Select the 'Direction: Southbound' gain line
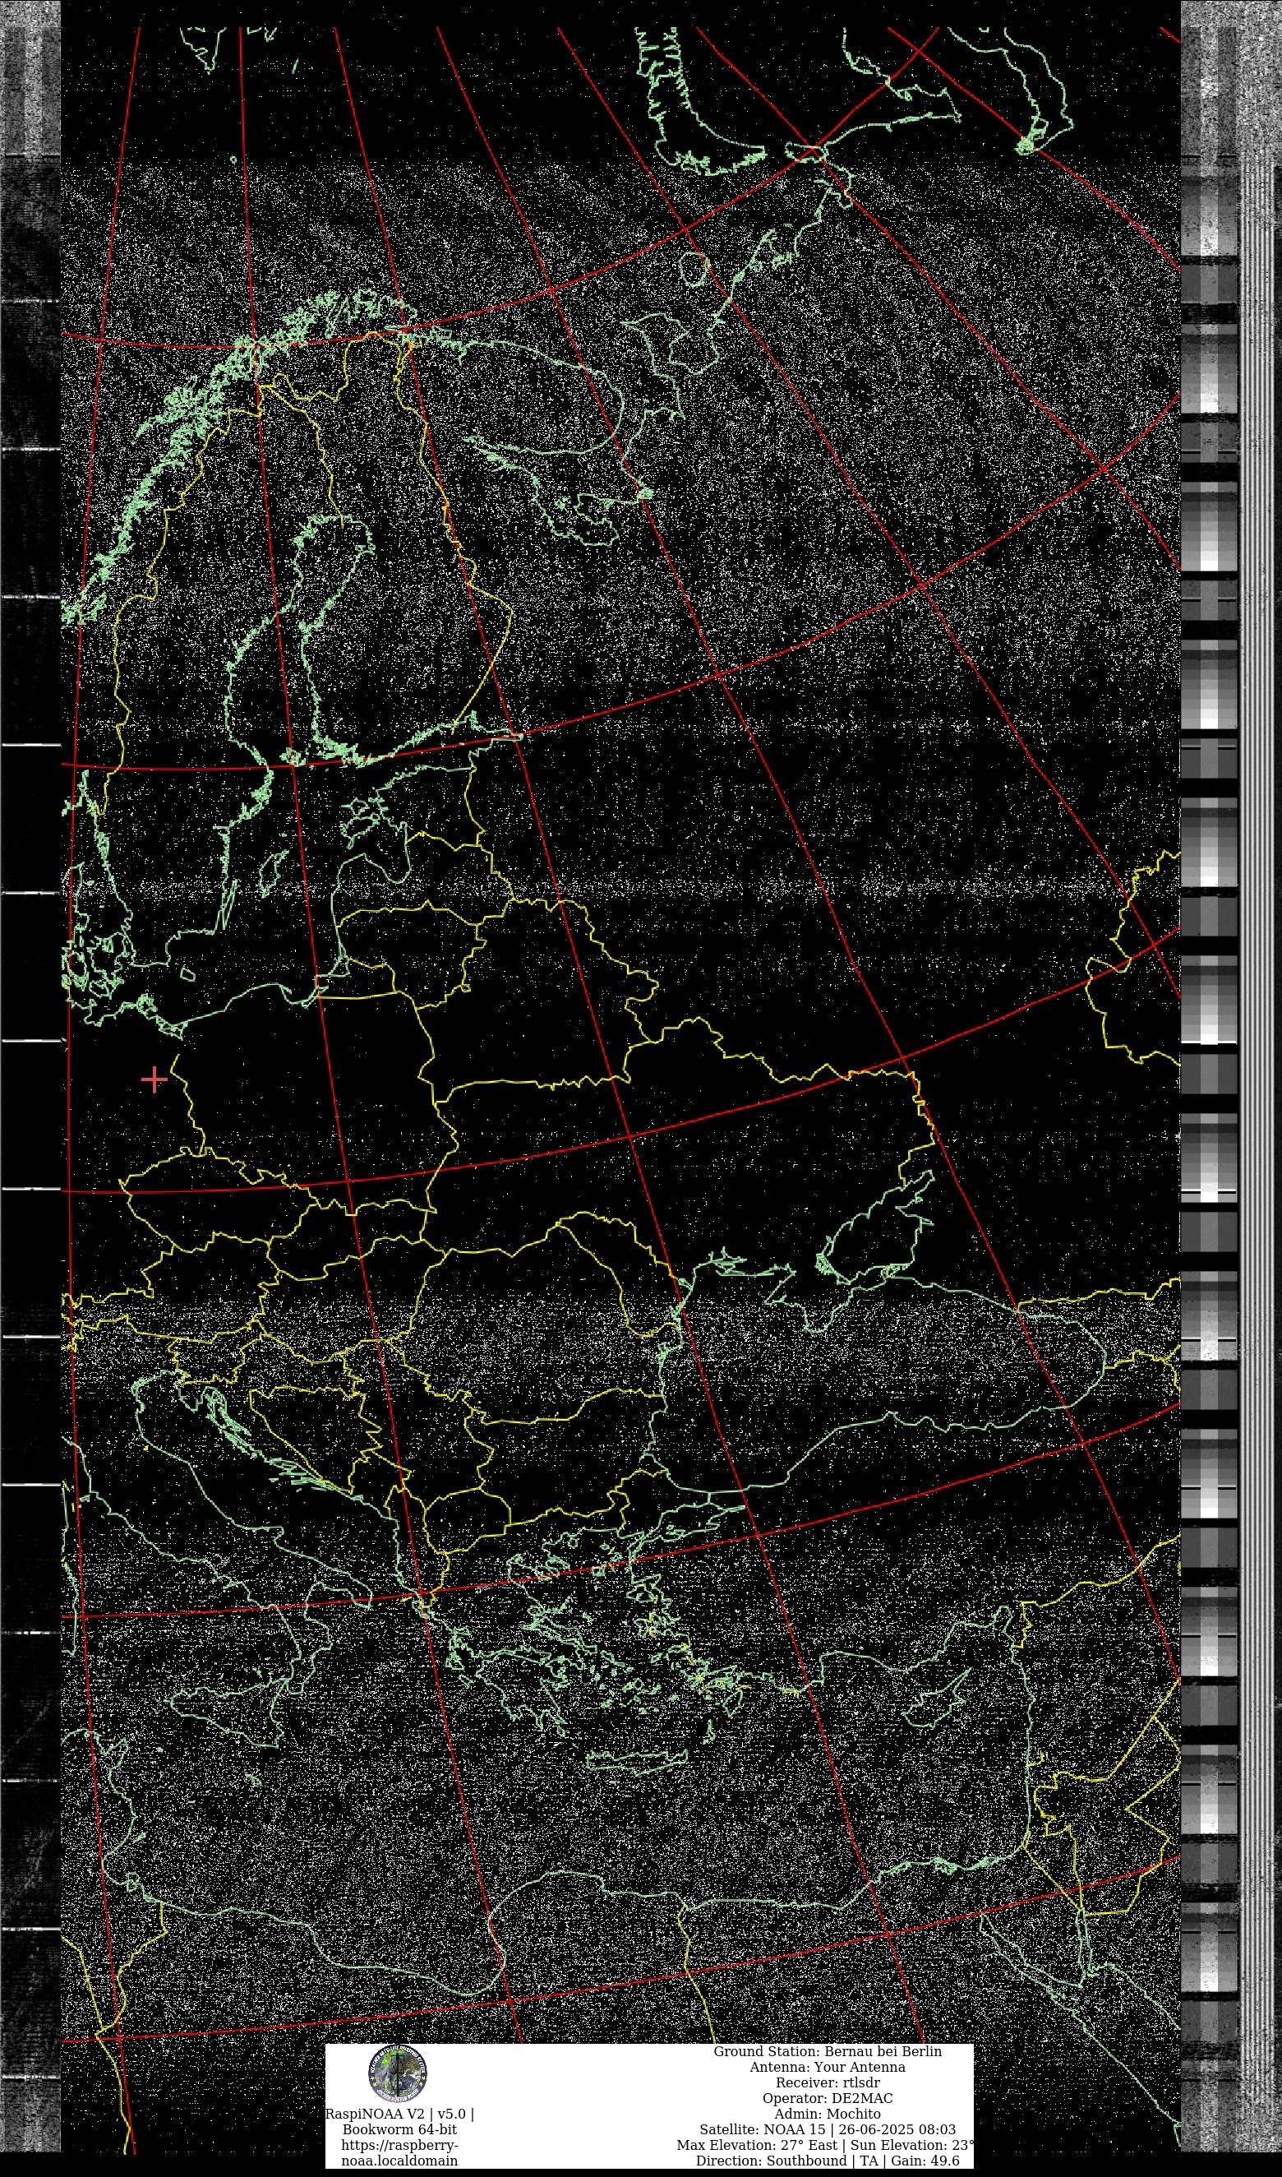 (x=827, y=2161)
